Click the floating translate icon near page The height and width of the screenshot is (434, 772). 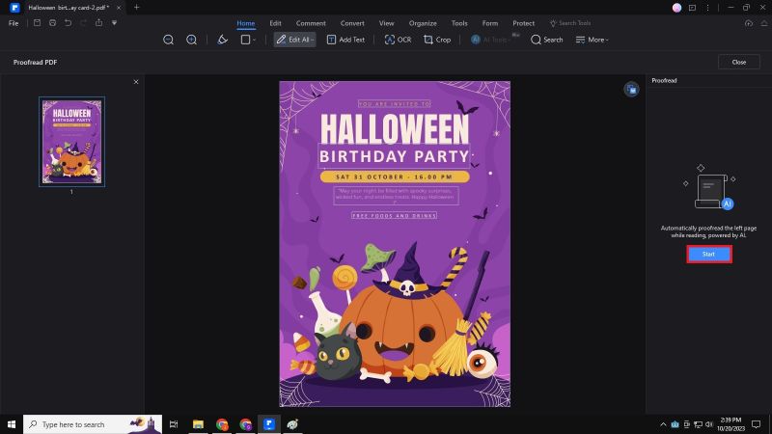pos(631,89)
